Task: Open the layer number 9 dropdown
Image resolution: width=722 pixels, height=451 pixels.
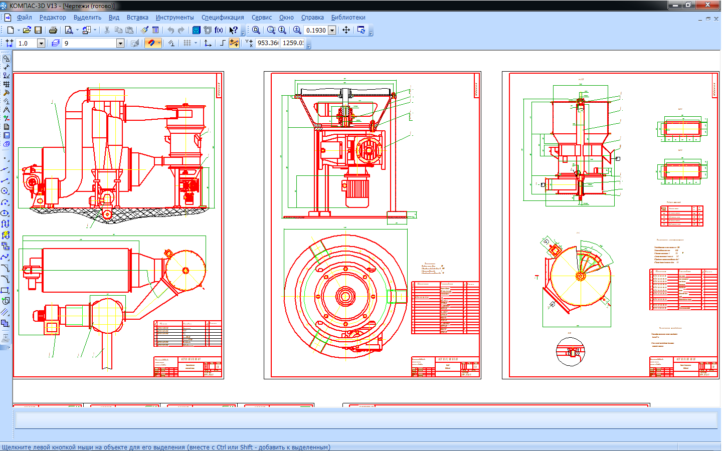Action: pyautogui.click(x=120, y=43)
